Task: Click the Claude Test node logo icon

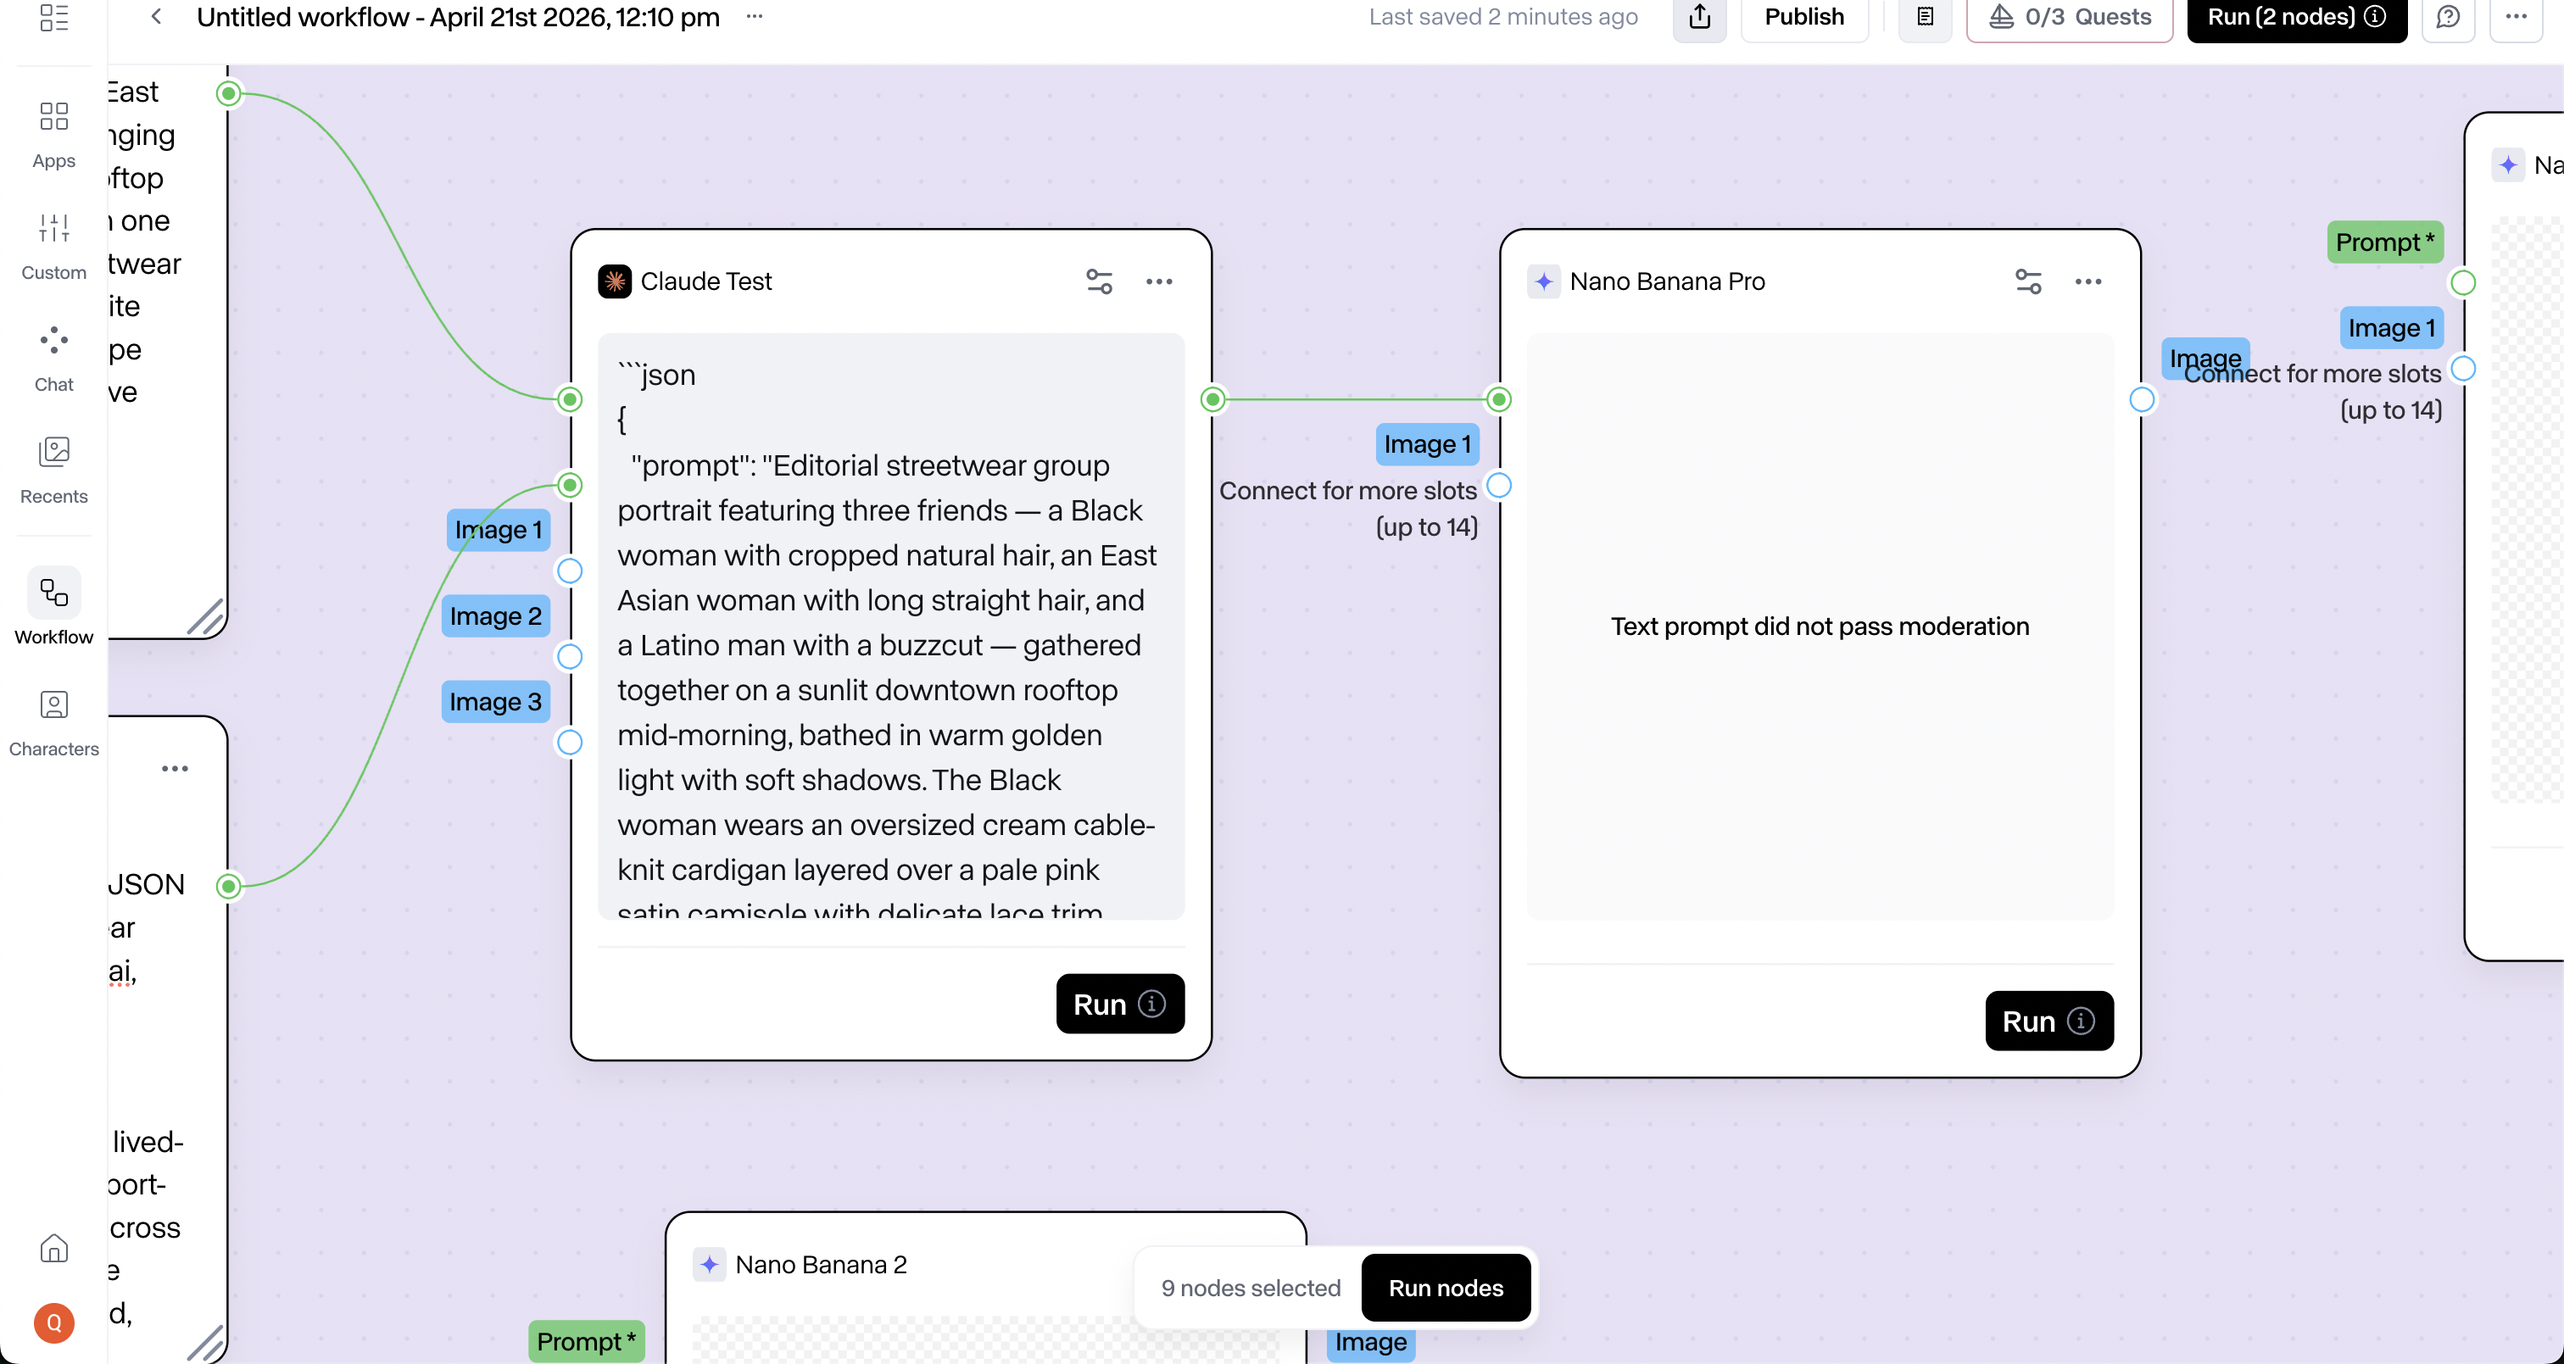Action: [614, 281]
